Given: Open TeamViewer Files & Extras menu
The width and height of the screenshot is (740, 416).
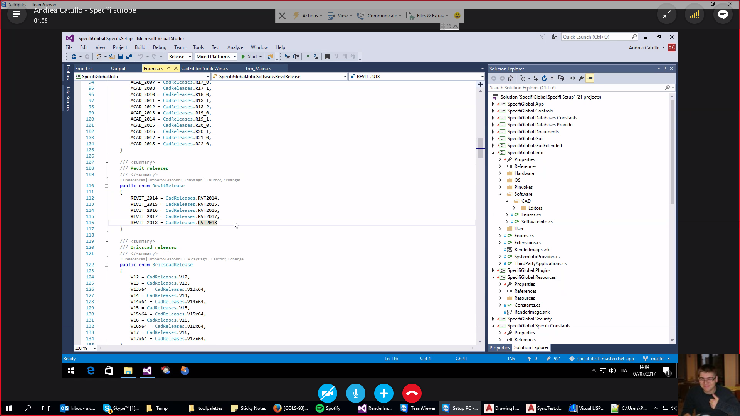Looking at the screenshot, I should [x=427, y=16].
